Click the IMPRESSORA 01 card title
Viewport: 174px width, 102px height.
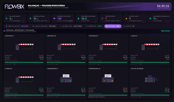(53, 69)
